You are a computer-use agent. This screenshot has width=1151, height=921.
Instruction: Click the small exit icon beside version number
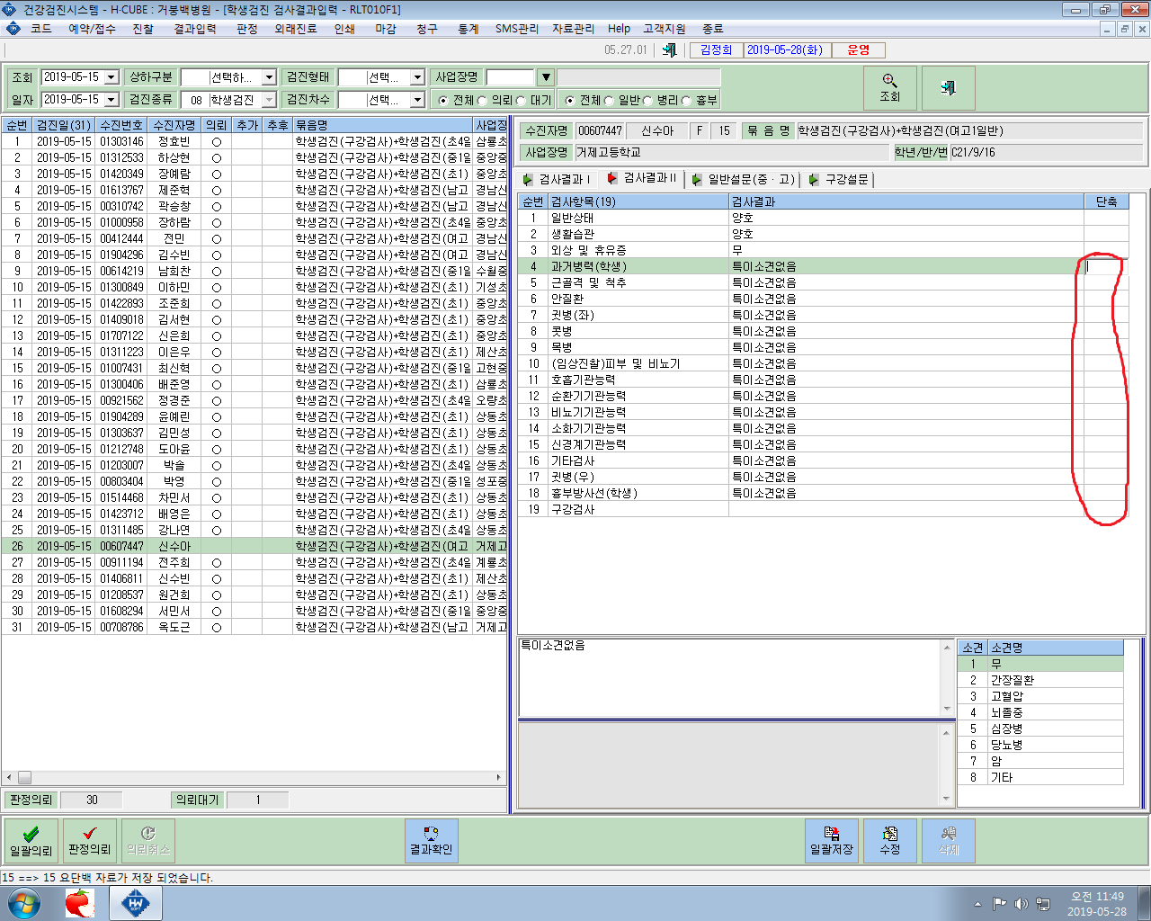pos(669,50)
